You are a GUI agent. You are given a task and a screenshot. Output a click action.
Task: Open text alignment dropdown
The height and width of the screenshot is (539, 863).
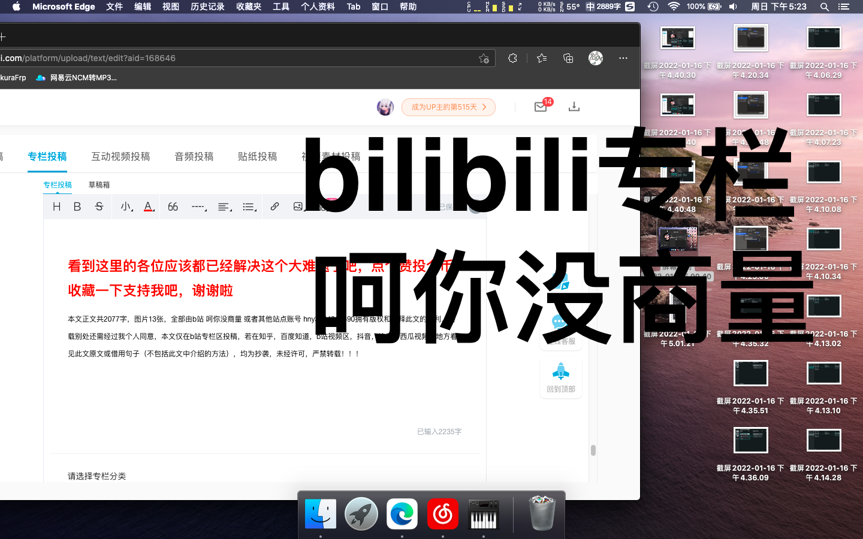pos(225,207)
